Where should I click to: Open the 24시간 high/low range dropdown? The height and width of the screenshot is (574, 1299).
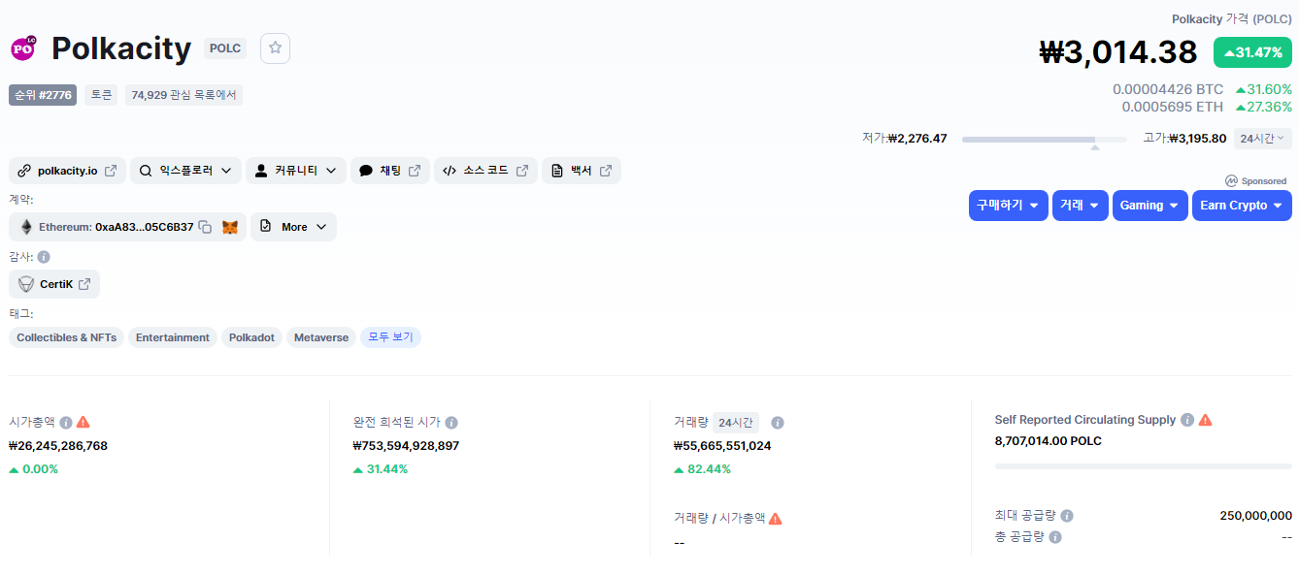tap(1262, 139)
